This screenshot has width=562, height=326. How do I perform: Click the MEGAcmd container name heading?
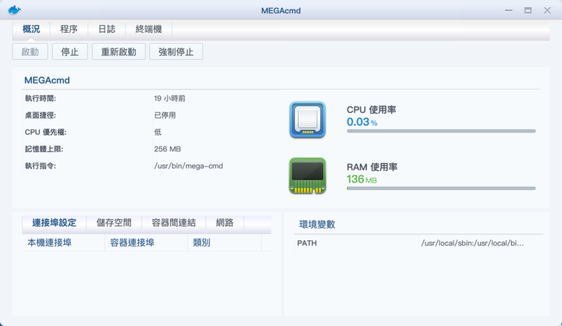(x=47, y=80)
